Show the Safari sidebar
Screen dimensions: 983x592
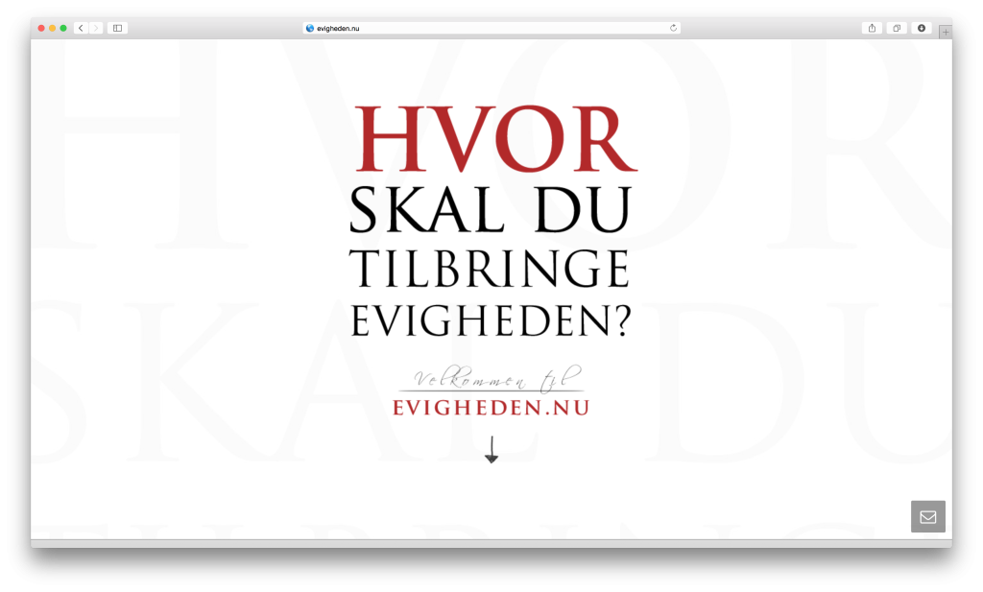(117, 28)
